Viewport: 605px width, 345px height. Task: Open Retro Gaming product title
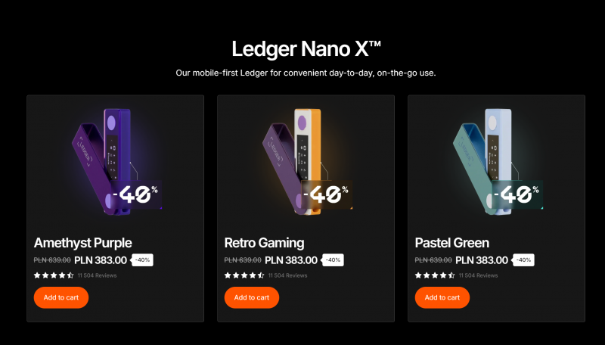tap(265, 243)
